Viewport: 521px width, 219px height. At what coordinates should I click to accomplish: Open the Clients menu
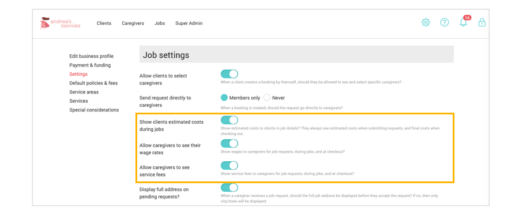point(104,23)
